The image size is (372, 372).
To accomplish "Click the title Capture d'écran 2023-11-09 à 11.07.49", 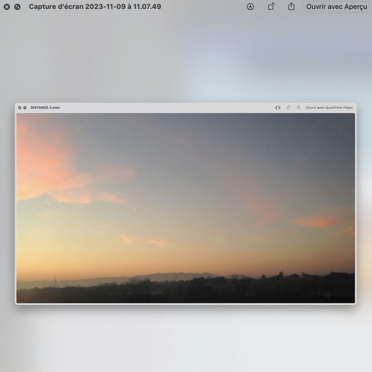I will click(95, 6).
